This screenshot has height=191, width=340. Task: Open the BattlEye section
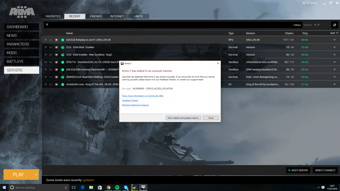(x=22, y=61)
